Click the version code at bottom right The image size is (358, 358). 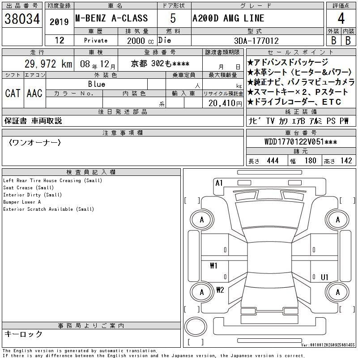pyautogui.click(x=328, y=345)
